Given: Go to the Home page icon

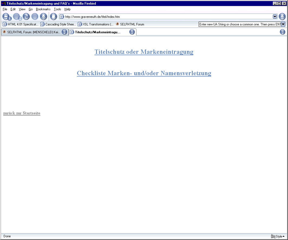Looking at the screenshot, I should point(43,17).
